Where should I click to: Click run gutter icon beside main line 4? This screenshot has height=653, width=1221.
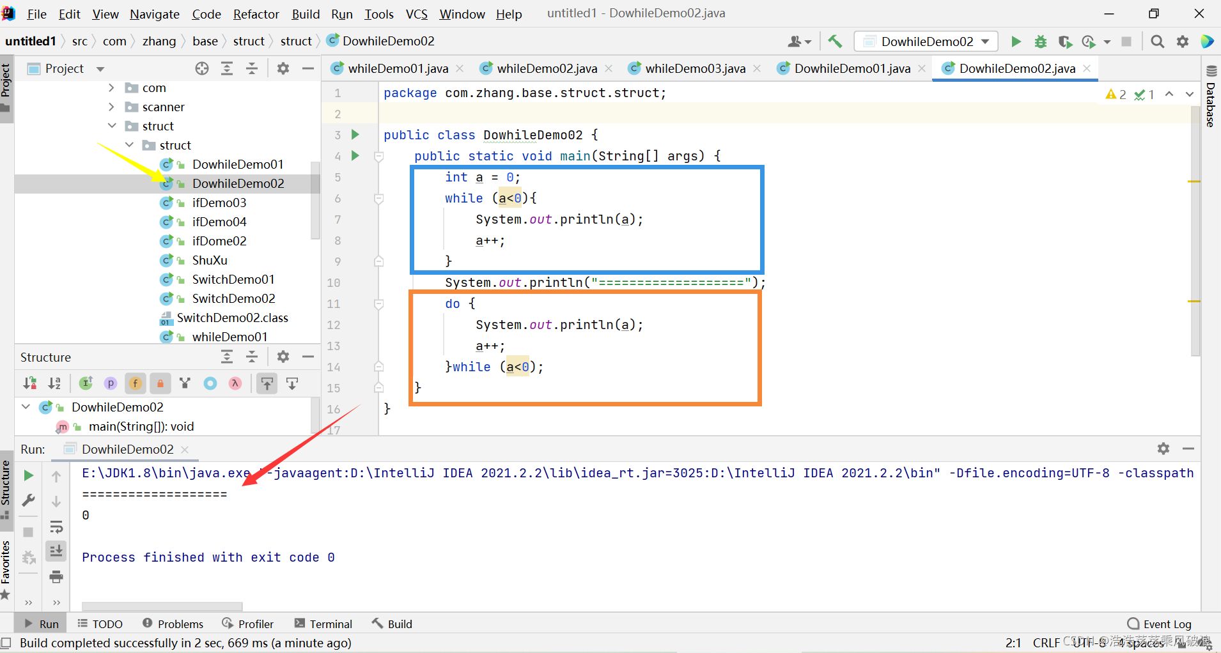coord(355,156)
